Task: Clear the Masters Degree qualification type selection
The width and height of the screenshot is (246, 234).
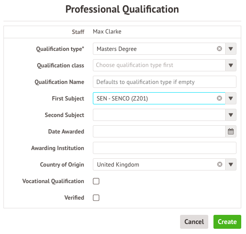Action: point(220,49)
